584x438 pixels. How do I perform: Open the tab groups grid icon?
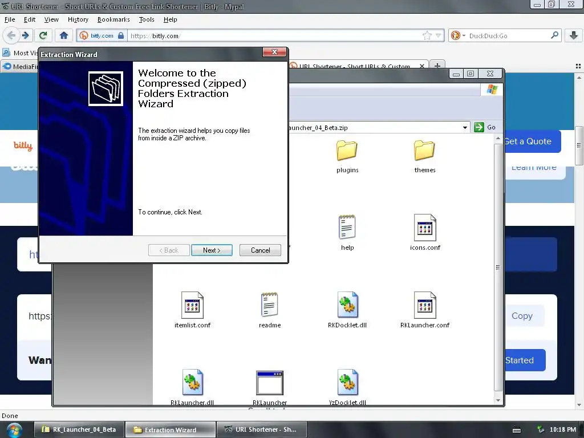point(578,66)
